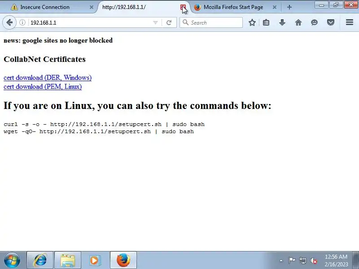Expand the address bar history dropdown
Image resolution: width=359 pixels, height=269 pixels.
[x=155, y=22]
